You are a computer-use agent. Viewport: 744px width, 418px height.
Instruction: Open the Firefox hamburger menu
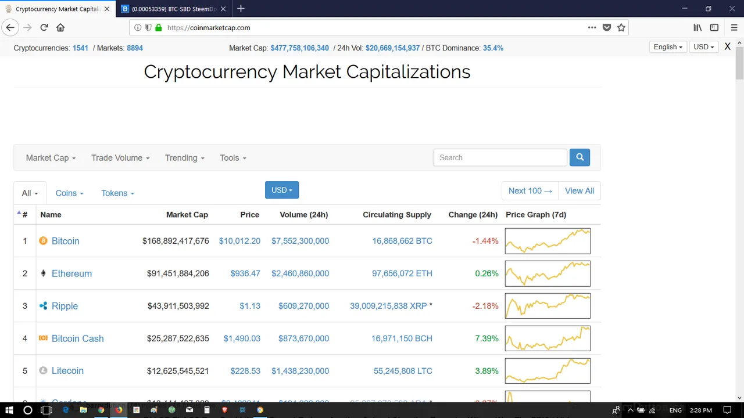[734, 27]
